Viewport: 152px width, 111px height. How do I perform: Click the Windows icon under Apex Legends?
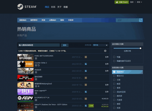[36, 93]
